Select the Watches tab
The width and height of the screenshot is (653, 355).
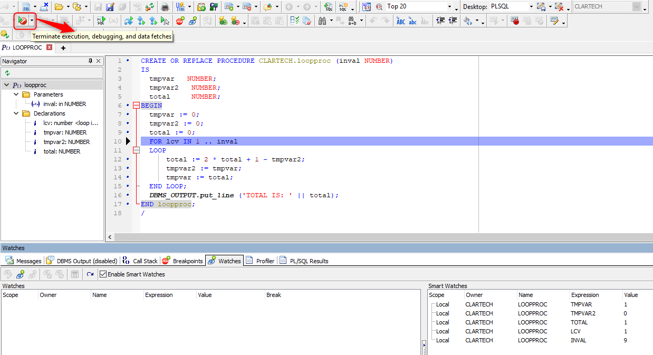[224, 261]
